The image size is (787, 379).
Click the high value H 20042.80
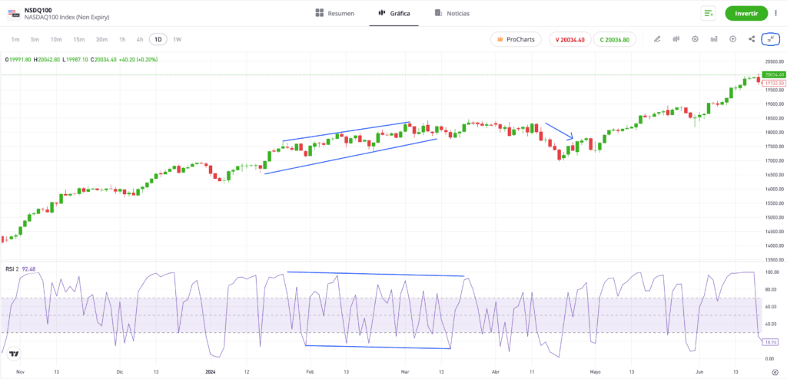pyautogui.click(x=47, y=60)
